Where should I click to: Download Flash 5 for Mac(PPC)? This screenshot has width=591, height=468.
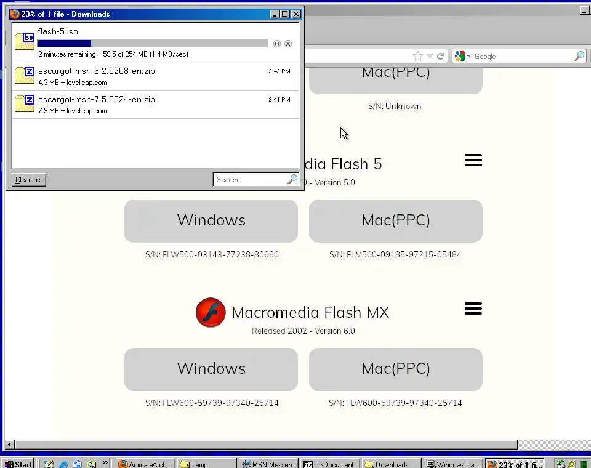[396, 220]
